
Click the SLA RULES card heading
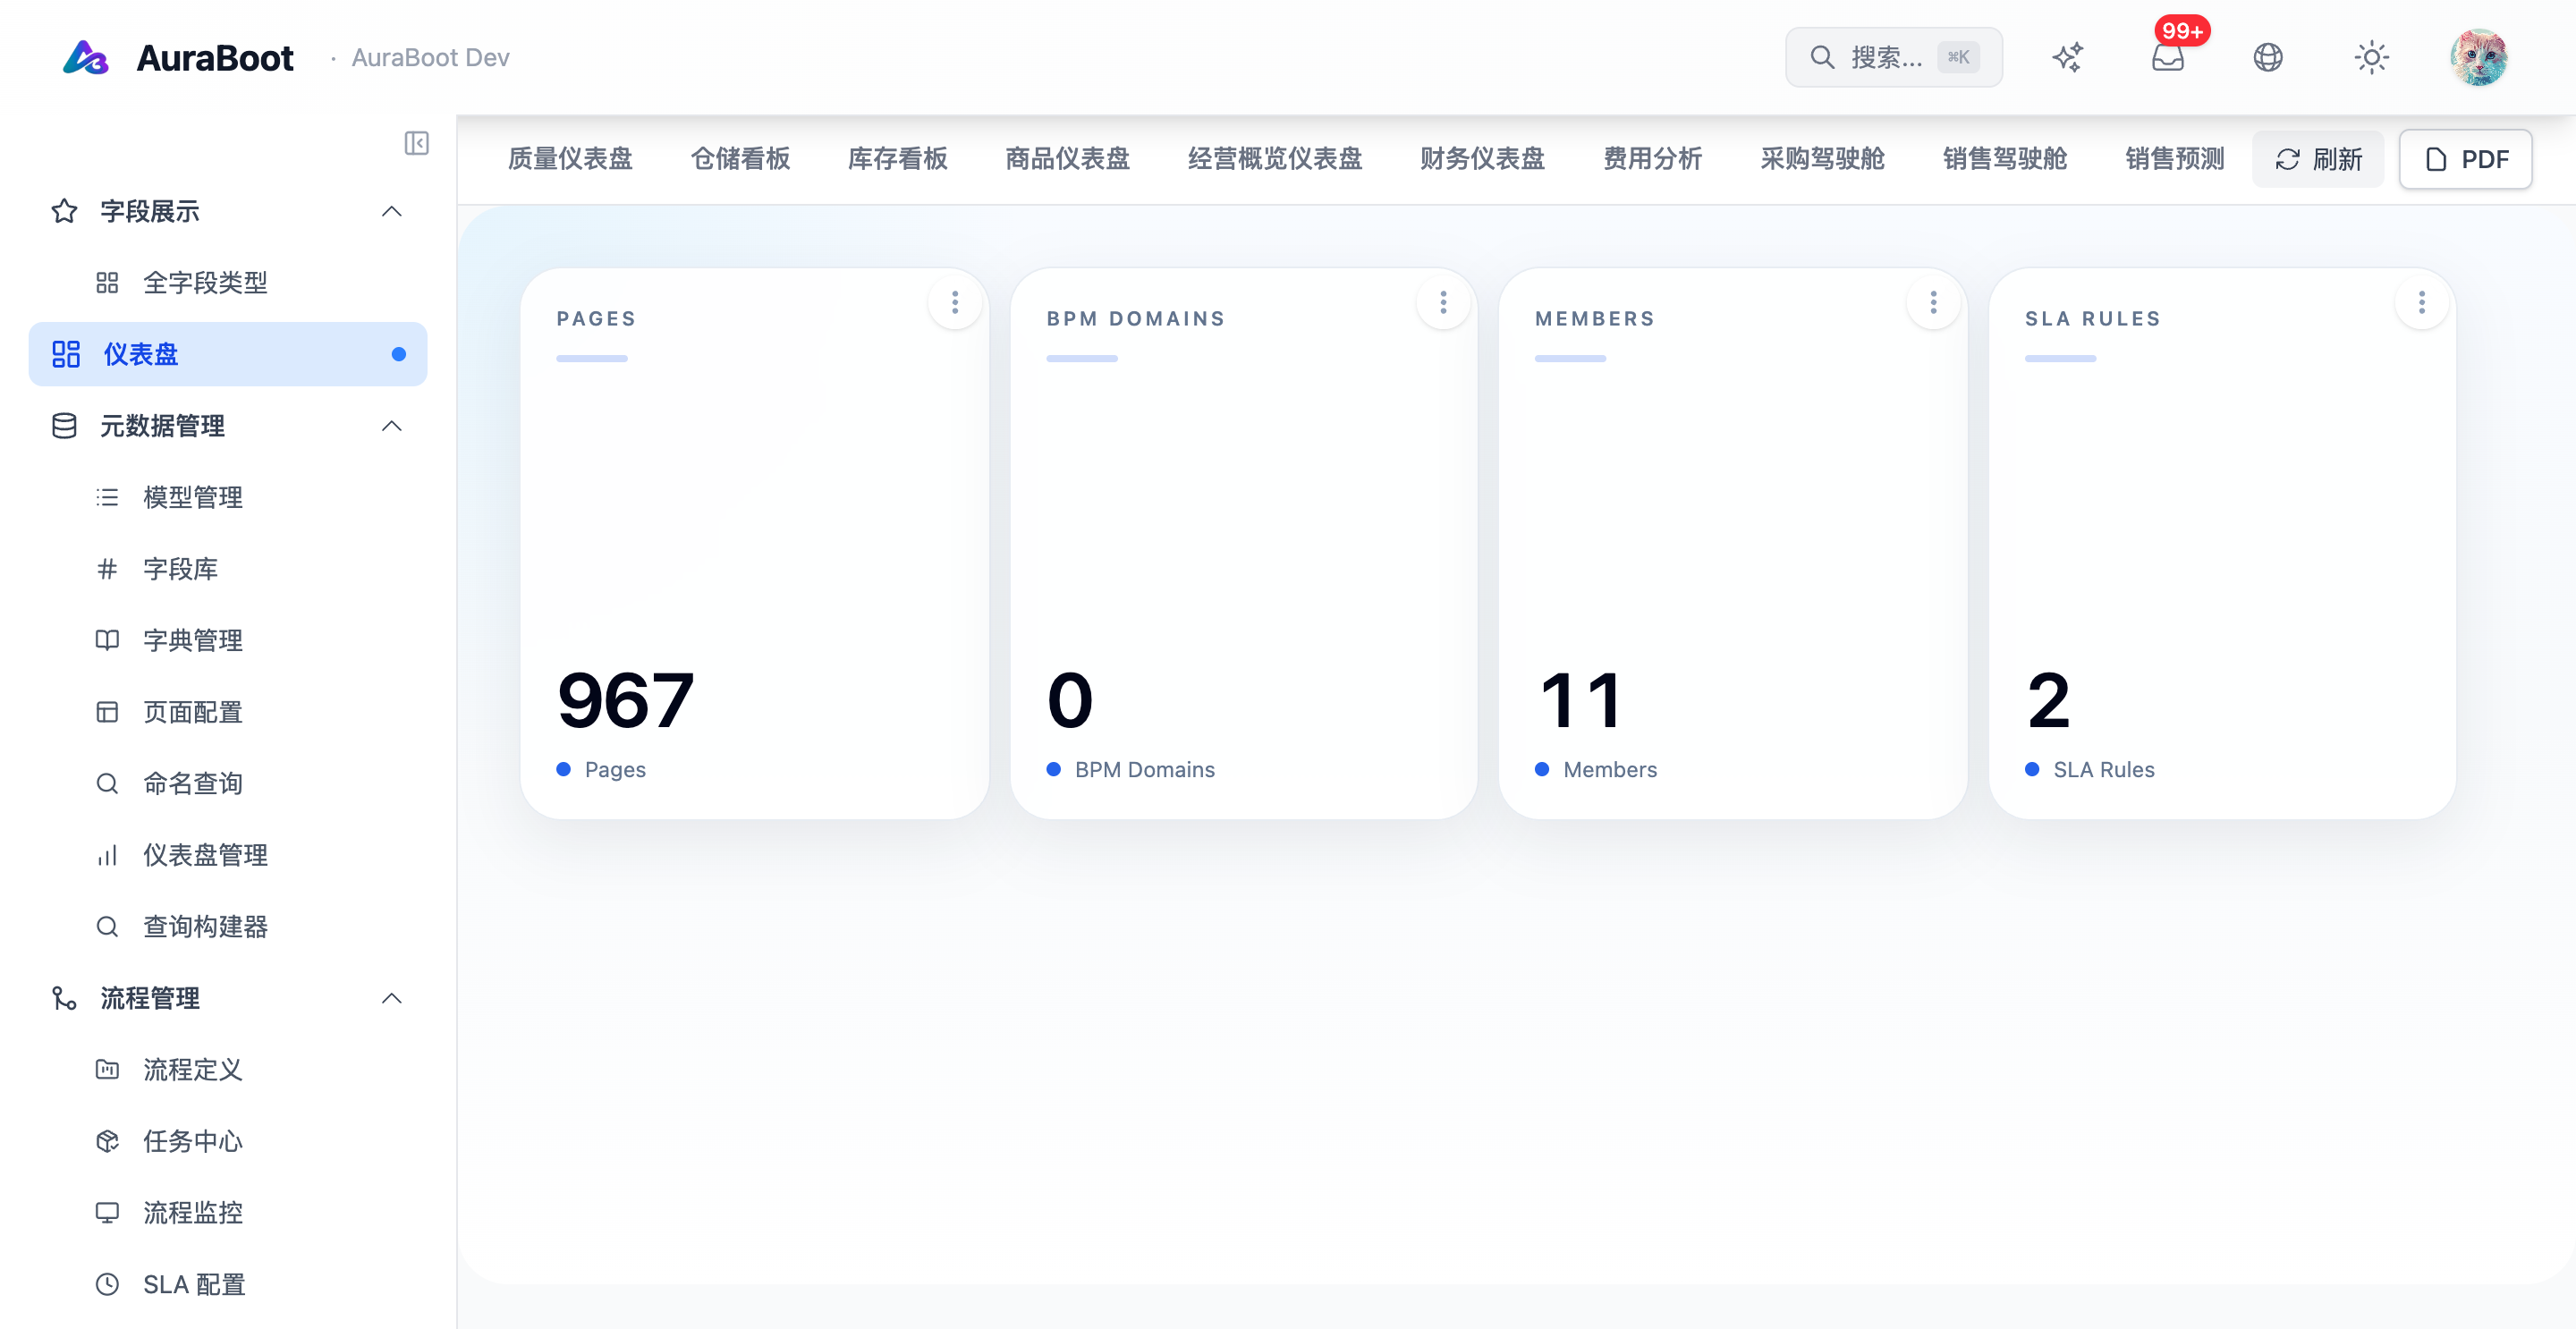[x=2093, y=318]
